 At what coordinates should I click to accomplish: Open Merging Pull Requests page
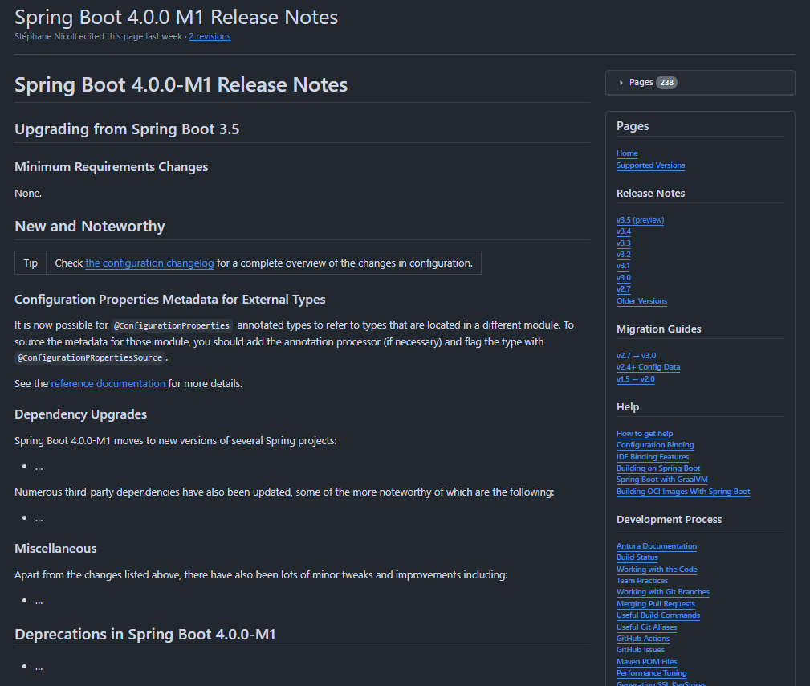[656, 604]
